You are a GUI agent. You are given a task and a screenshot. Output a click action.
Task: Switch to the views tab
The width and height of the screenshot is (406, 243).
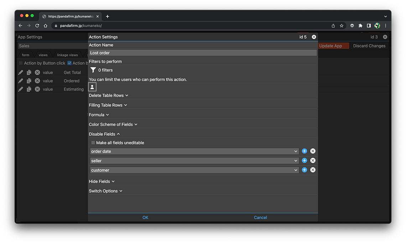pos(43,55)
